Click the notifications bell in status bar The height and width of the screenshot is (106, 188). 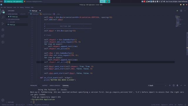(185, 105)
